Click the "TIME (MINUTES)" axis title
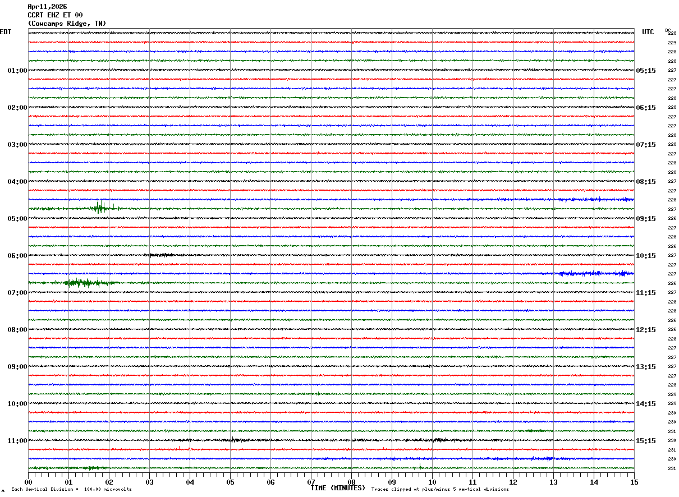This screenshot has width=679, height=497. (x=338, y=488)
